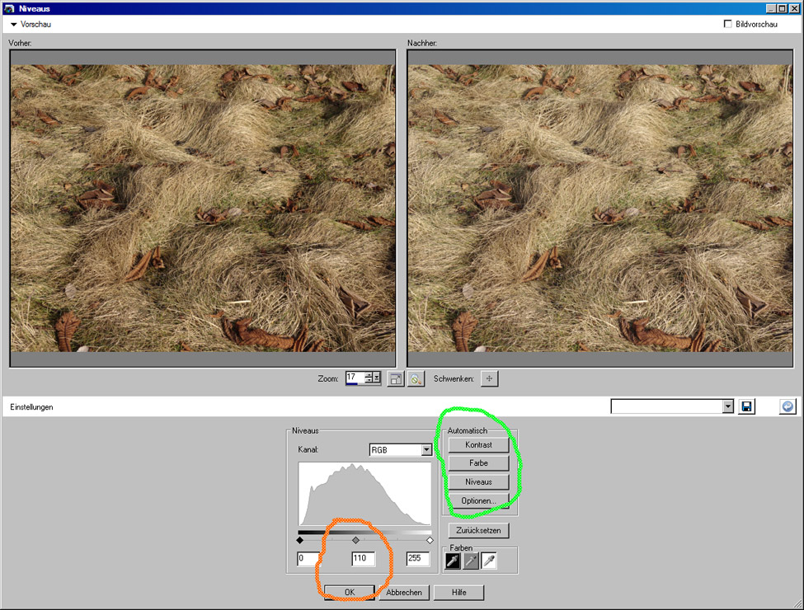
Task: Pick the white point eyedropper
Action: (489, 561)
